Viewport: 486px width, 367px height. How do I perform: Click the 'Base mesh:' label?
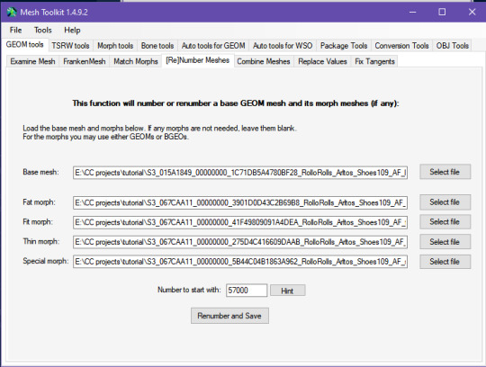pos(40,172)
